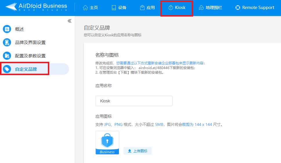Screen dimensions: 281x163
Task: Select the Kiosk tab label
Action: pyautogui.click(x=180, y=8)
